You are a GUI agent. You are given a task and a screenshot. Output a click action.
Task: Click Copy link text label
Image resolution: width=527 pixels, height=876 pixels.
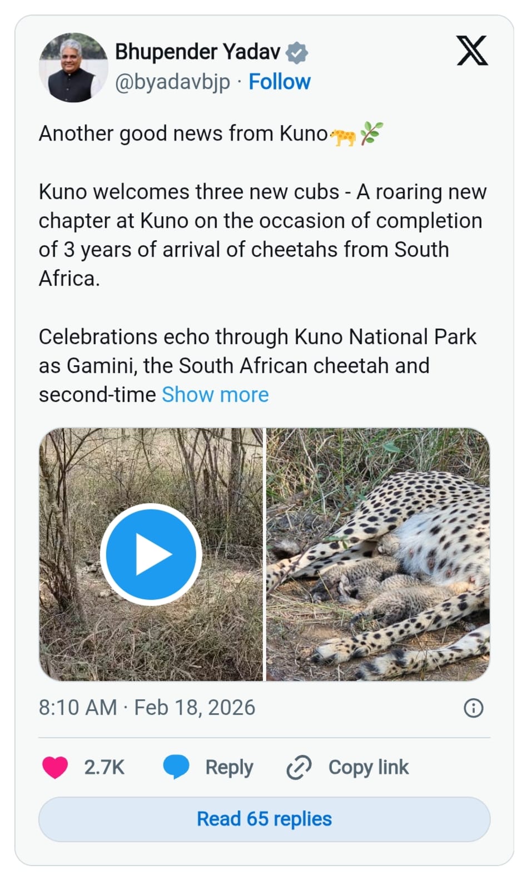point(368,767)
